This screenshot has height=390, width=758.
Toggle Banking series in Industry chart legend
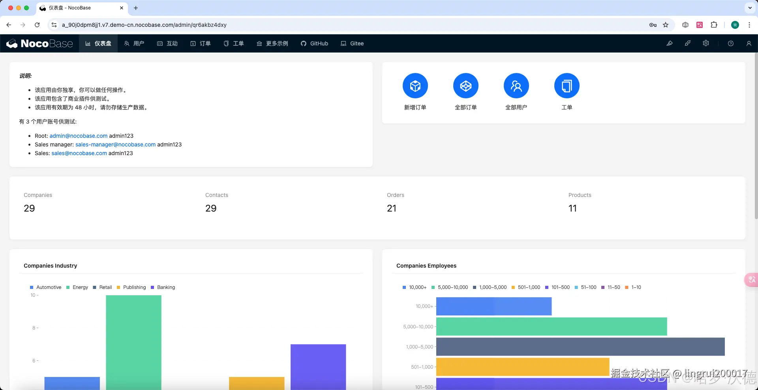click(163, 287)
